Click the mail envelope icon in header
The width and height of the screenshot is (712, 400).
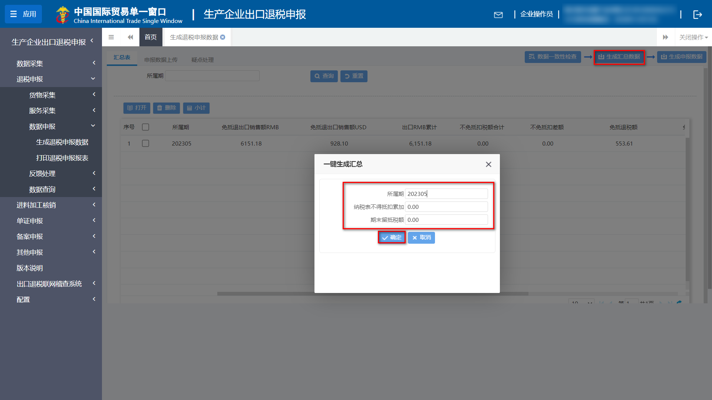[498, 15]
